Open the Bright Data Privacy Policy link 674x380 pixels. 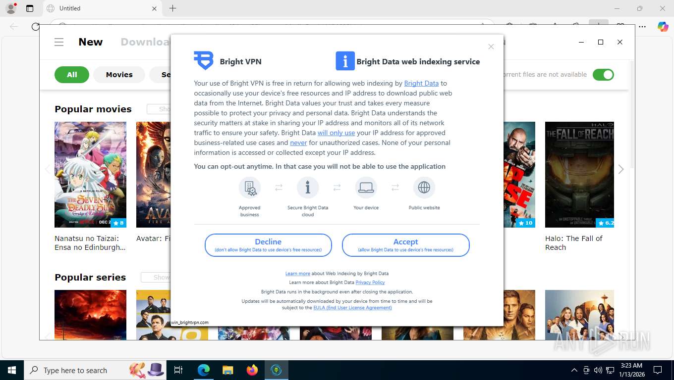(370, 282)
